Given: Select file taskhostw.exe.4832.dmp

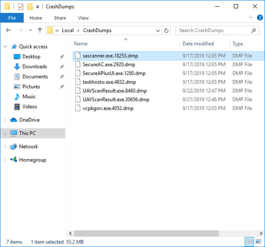Looking at the screenshot, I should click(x=109, y=82).
